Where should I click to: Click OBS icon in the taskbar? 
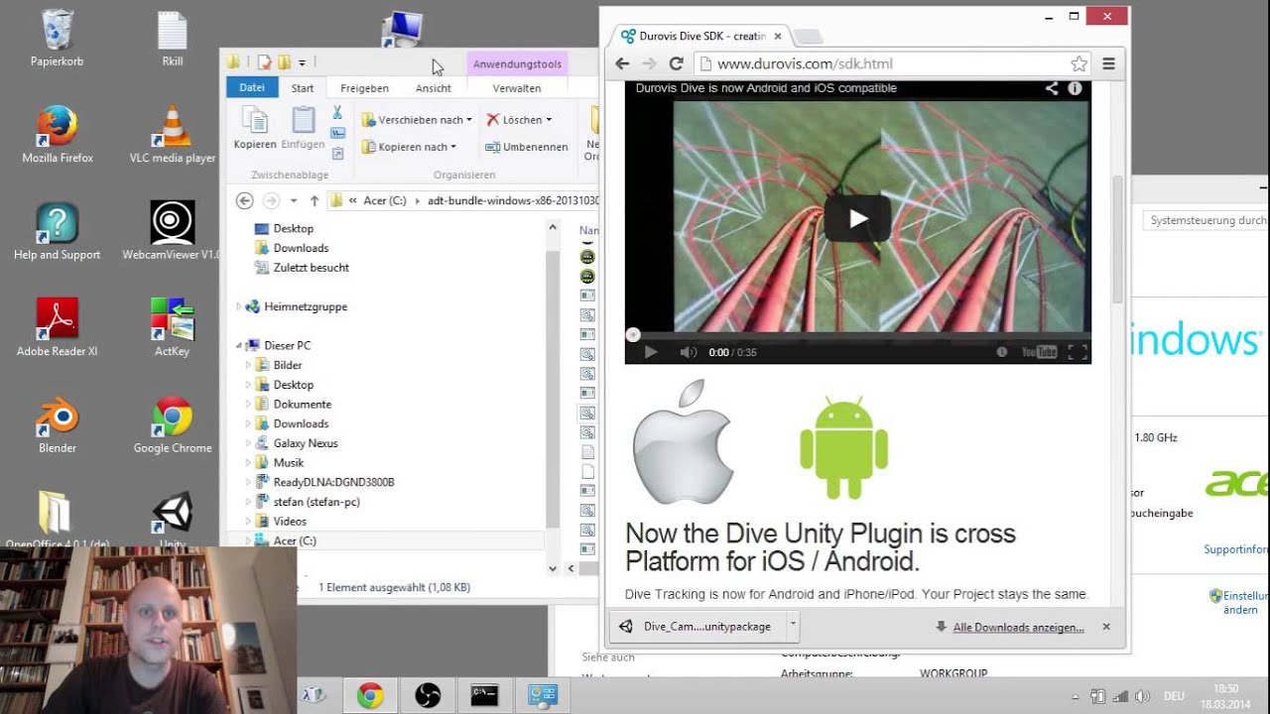[x=428, y=696]
